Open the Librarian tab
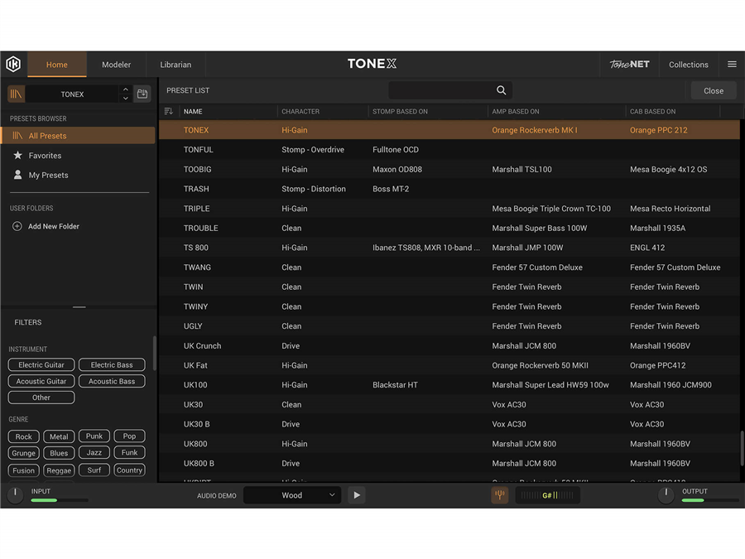 click(175, 65)
